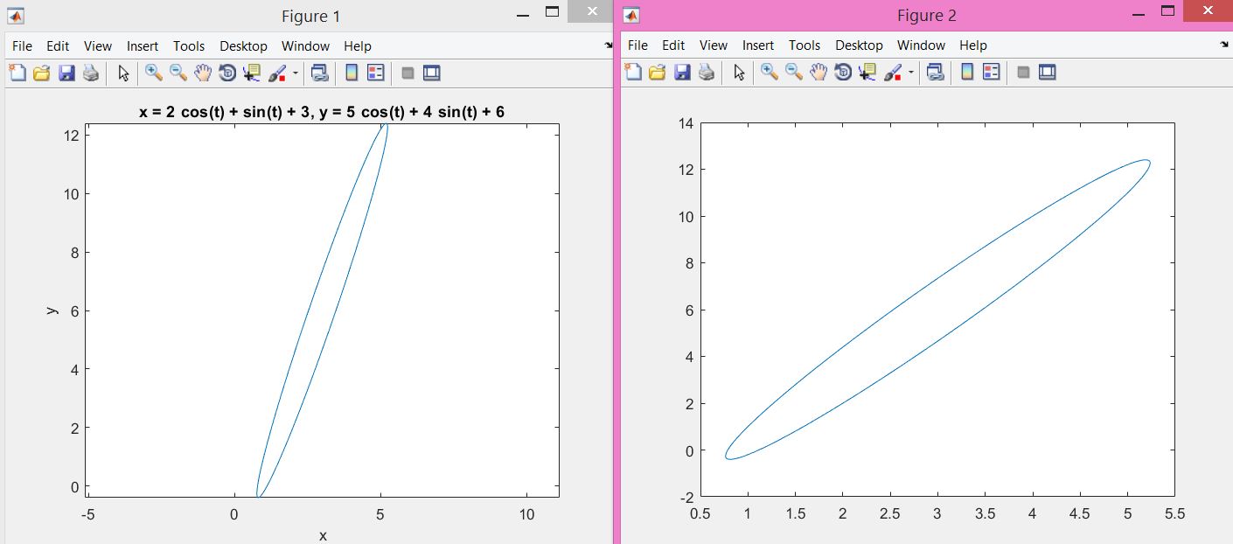The image size is (1233, 544).
Task: Click Open File icon in Figure 2 toolbar
Action: 657,73
